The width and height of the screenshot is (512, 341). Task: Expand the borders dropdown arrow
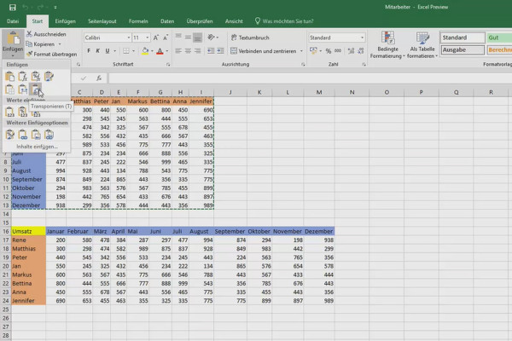[x=133, y=51]
